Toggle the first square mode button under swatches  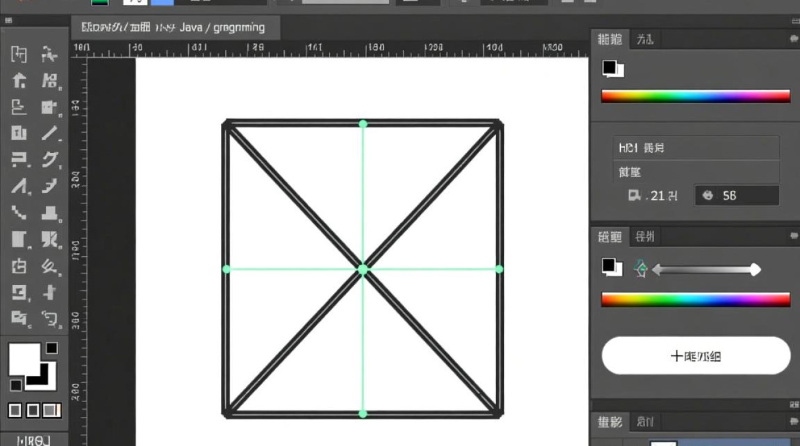tap(15, 410)
